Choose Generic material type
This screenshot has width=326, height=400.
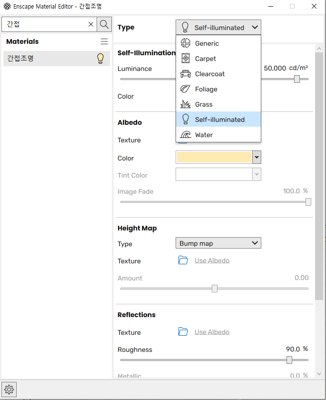coord(218,43)
